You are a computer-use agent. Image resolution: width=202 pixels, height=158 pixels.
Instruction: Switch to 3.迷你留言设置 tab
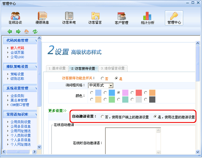click(x=113, y=68)
